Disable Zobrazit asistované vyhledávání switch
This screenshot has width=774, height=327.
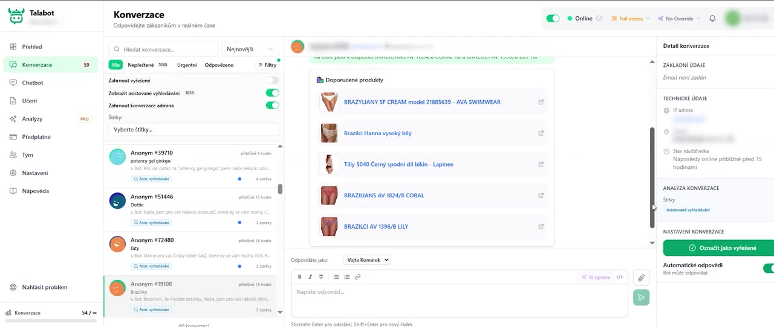(272, 93)
